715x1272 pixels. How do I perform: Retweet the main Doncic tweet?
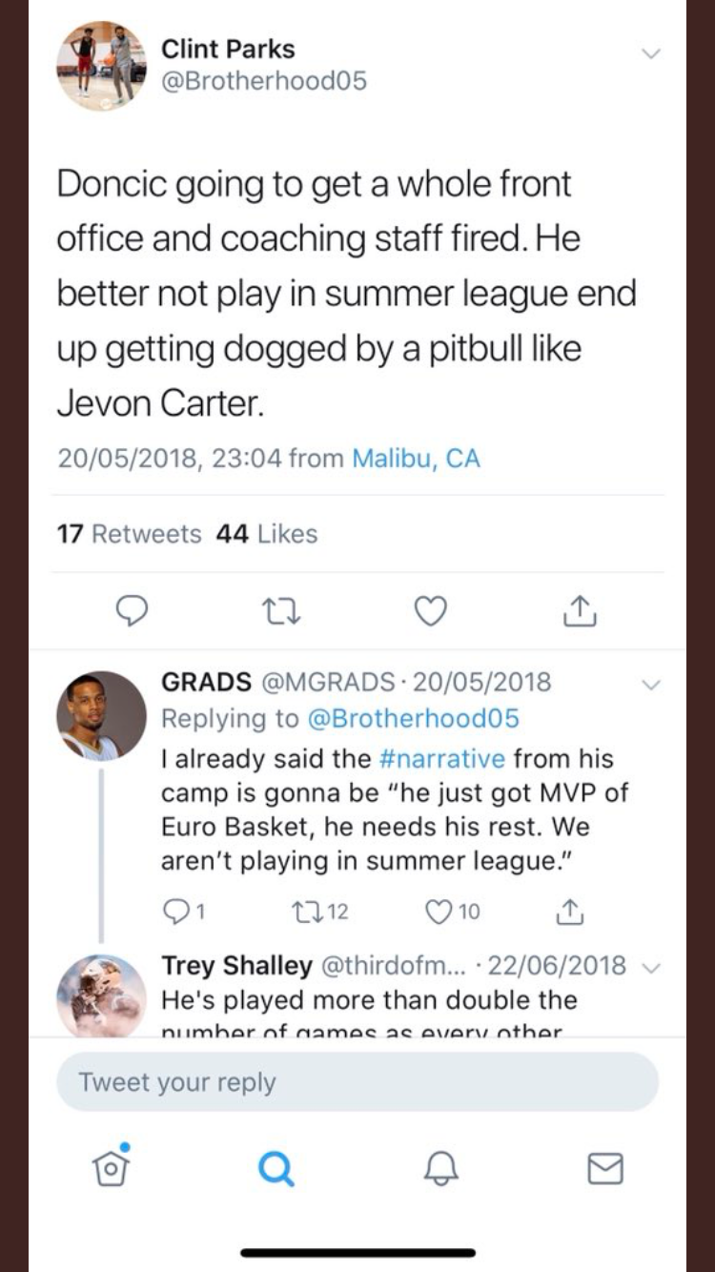click(283, 610)
